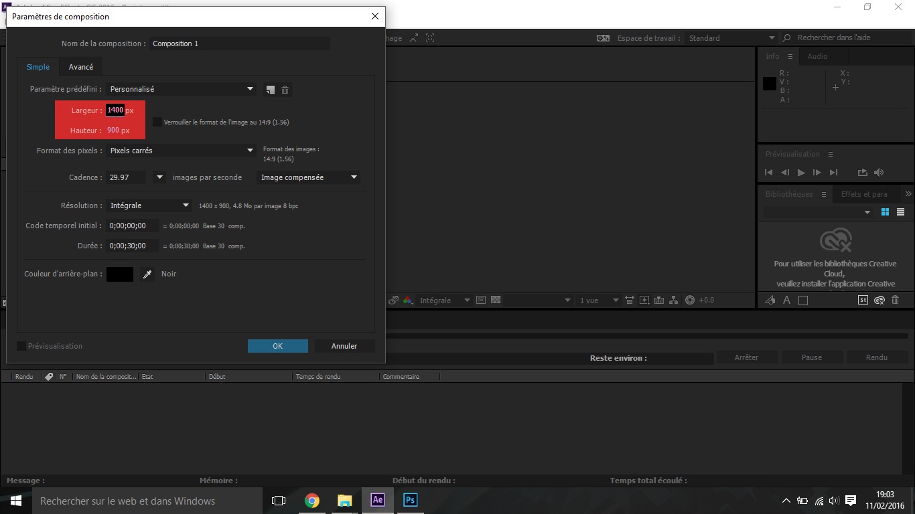Switch to the Avancé tab
This screenshot has width=915, height=514.
81,67
